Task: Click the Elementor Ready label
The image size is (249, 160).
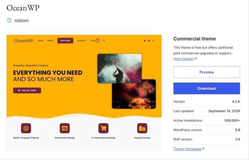Action: 65,138
